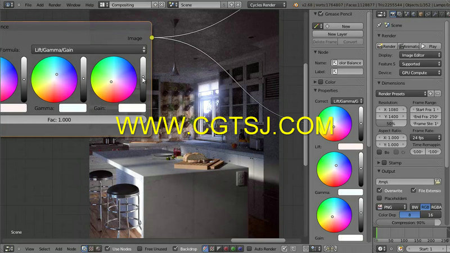Click the minus icon to remove render preset
Image resolution: width=450 pixels, height=253 pixels.
tap(438, 93)
